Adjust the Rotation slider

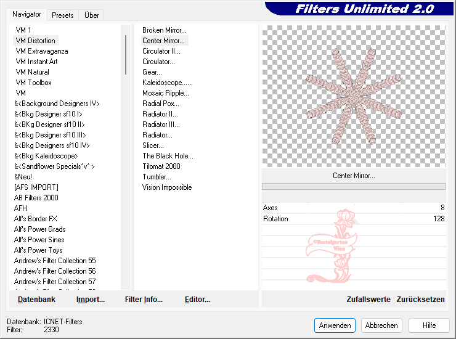[x=354, y=219]
